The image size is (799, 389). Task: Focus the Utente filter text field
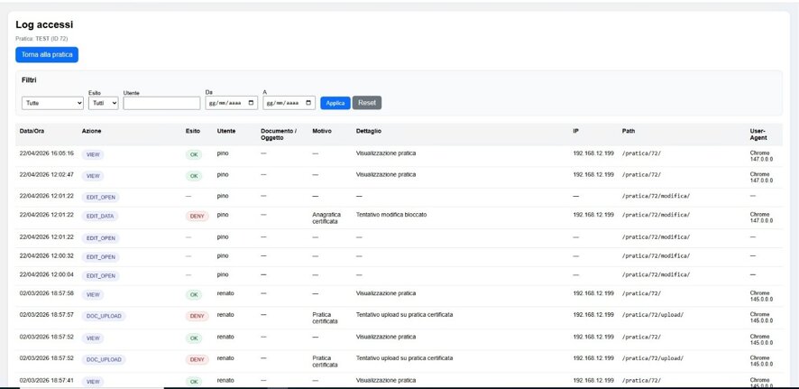point(161,103)
